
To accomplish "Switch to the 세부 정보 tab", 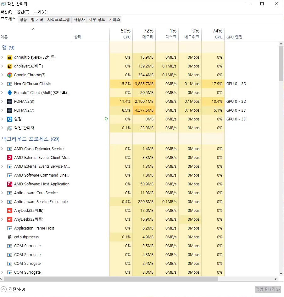I will (x=97, y=20).
